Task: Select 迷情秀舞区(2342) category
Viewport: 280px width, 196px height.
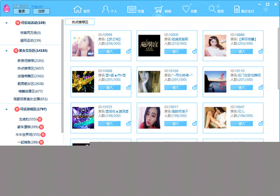Action: coord(30,76)
